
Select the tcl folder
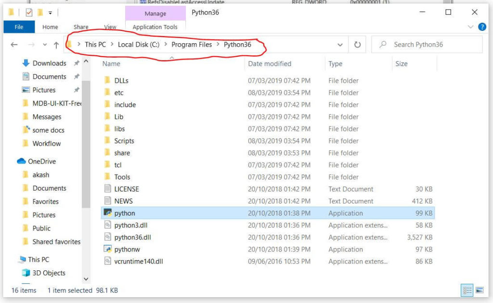[117, 165]
